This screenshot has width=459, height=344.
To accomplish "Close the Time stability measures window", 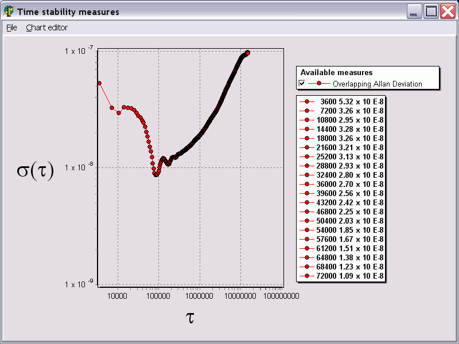I will tap(448, 11).
